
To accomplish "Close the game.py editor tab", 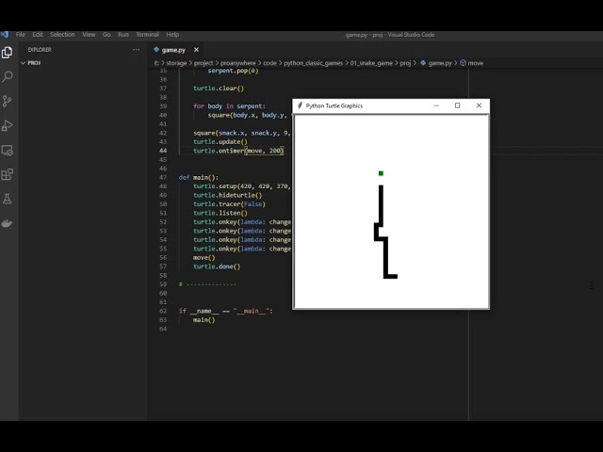I will [x=196, y=50].
